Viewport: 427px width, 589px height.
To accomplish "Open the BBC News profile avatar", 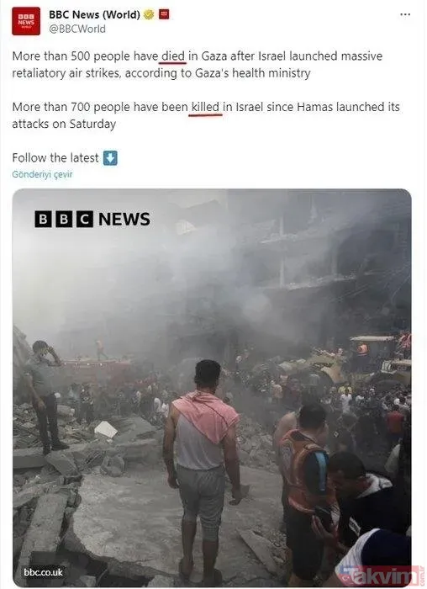I will [26, 21].
